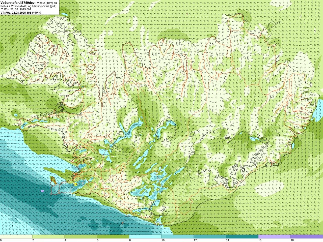Click the 'VT: Fös. 22.08.2025 10Z' line
The image size is (323, 242).
click(x=21, y=13)
